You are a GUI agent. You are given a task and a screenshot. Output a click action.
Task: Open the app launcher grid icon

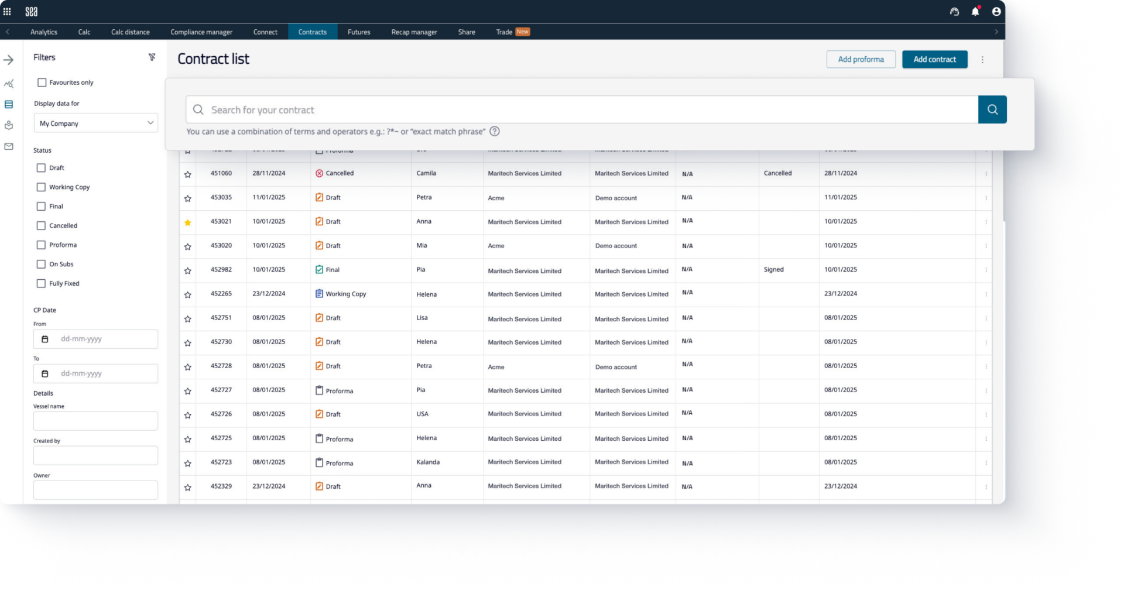click(x=7, y=11)
